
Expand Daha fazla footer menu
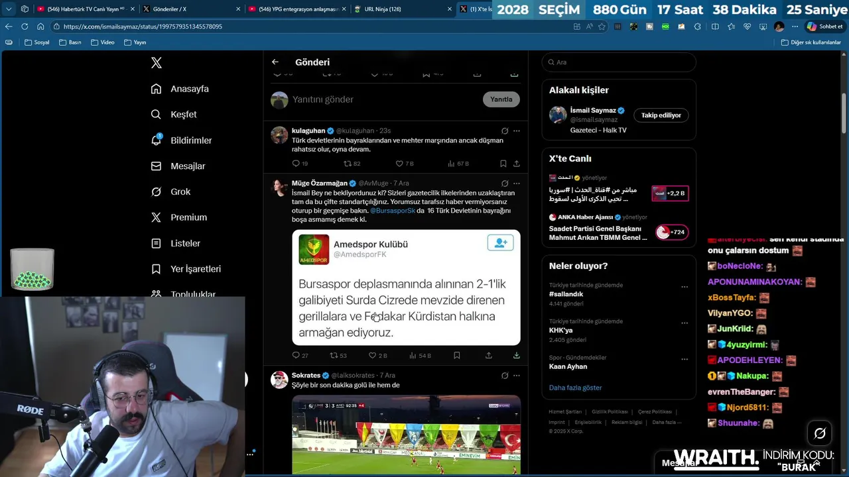pyautogui.click(x=666, y=422)
